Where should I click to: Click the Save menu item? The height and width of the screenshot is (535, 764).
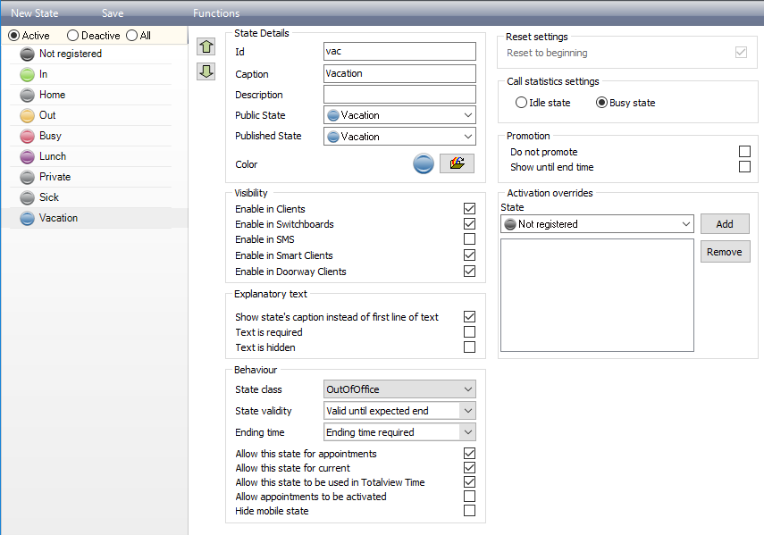113,13
